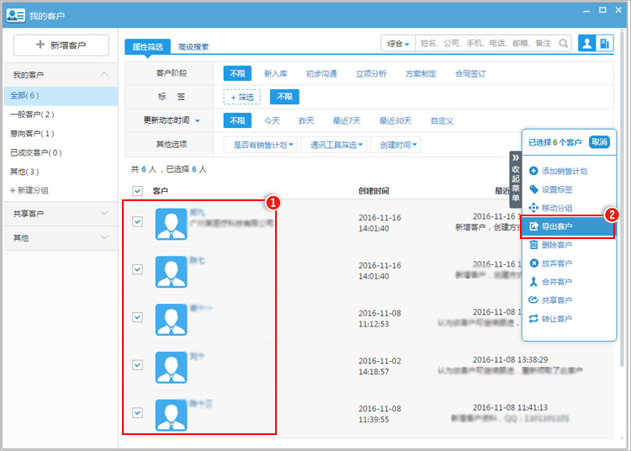This screenshot has height=451, width=631.
Task: Filter by 立项分析 stage
Action: click(371, 74)
